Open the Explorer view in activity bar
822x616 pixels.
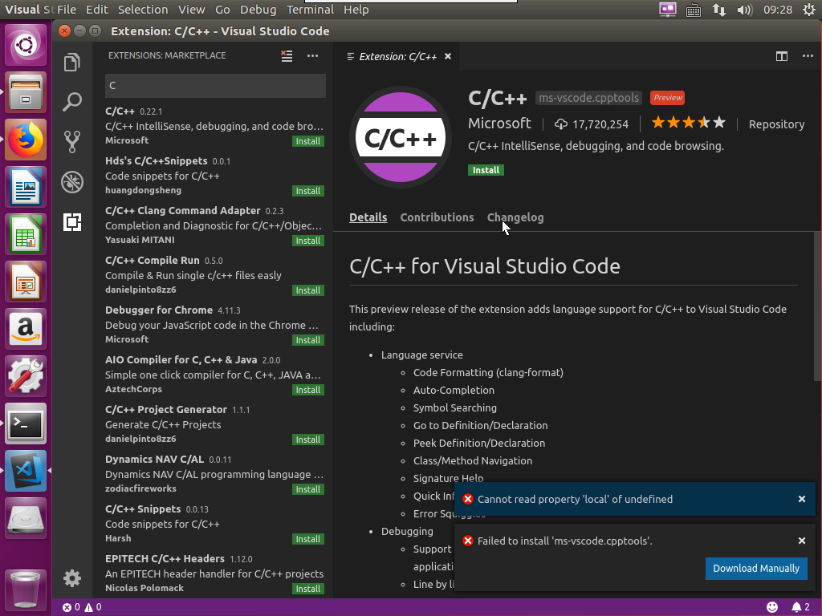point(71,63)
